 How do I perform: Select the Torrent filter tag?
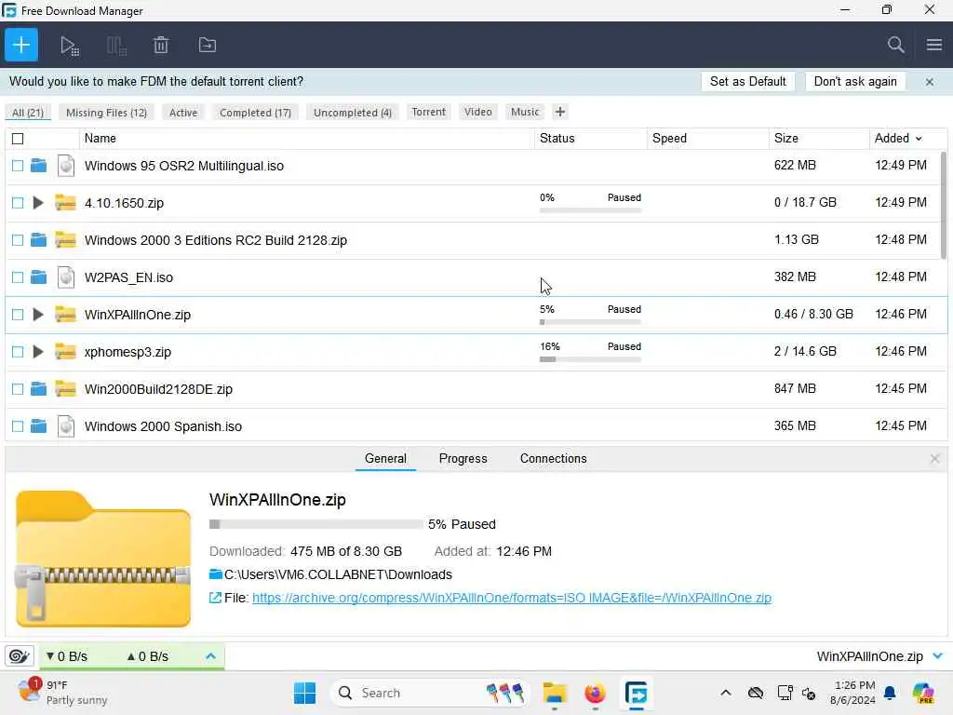[x=428, y=112]
